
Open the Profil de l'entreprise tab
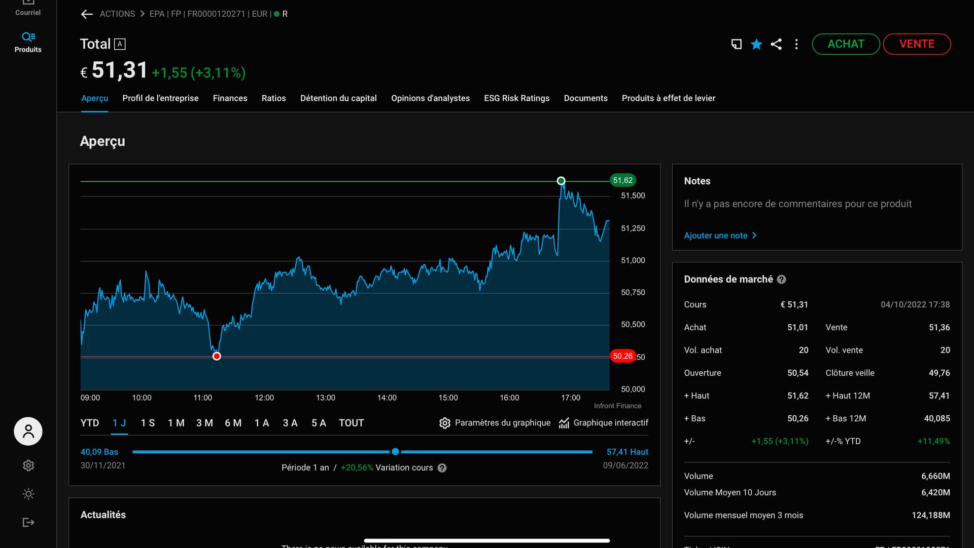160,98
